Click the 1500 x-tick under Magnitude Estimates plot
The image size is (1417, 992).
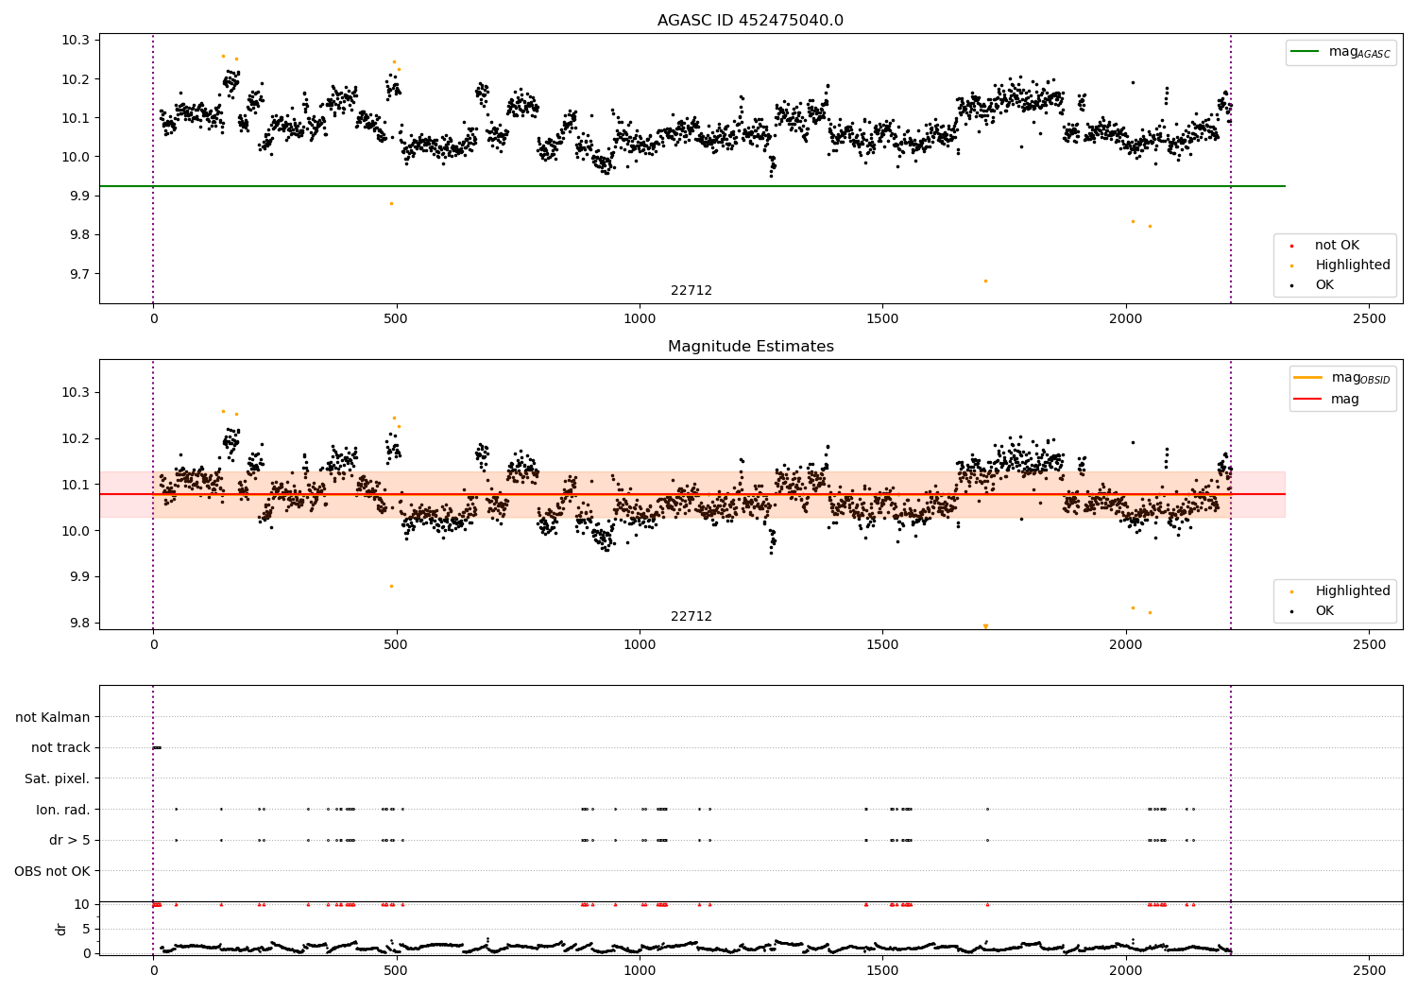(882, 645)
